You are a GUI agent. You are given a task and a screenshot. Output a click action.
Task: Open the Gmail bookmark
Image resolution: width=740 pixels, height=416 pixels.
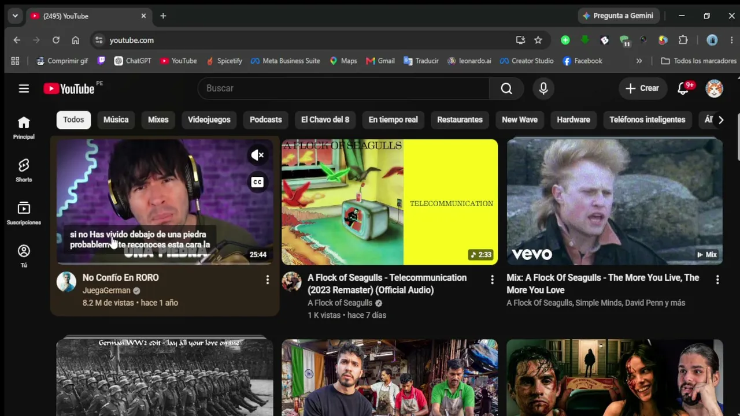(x=380, y=61)
